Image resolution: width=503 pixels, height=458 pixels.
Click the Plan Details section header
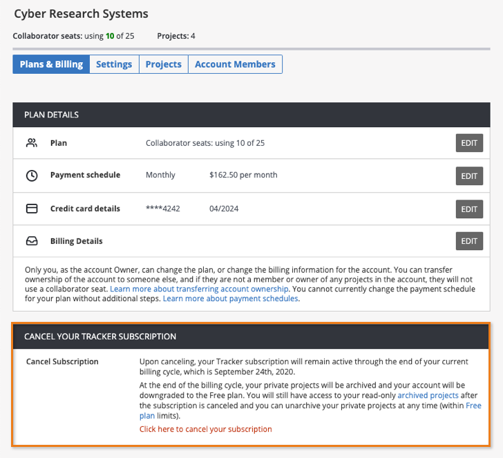[x=52, y=115]
